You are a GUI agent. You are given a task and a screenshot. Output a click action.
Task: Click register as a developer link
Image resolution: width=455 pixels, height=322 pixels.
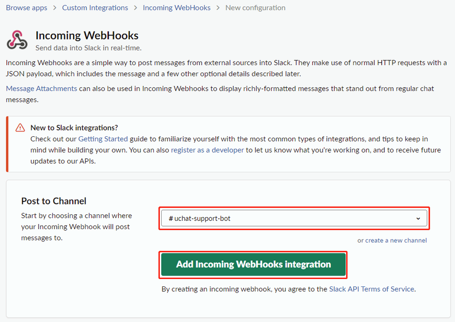pyautogui.click(x=207, y=150)
